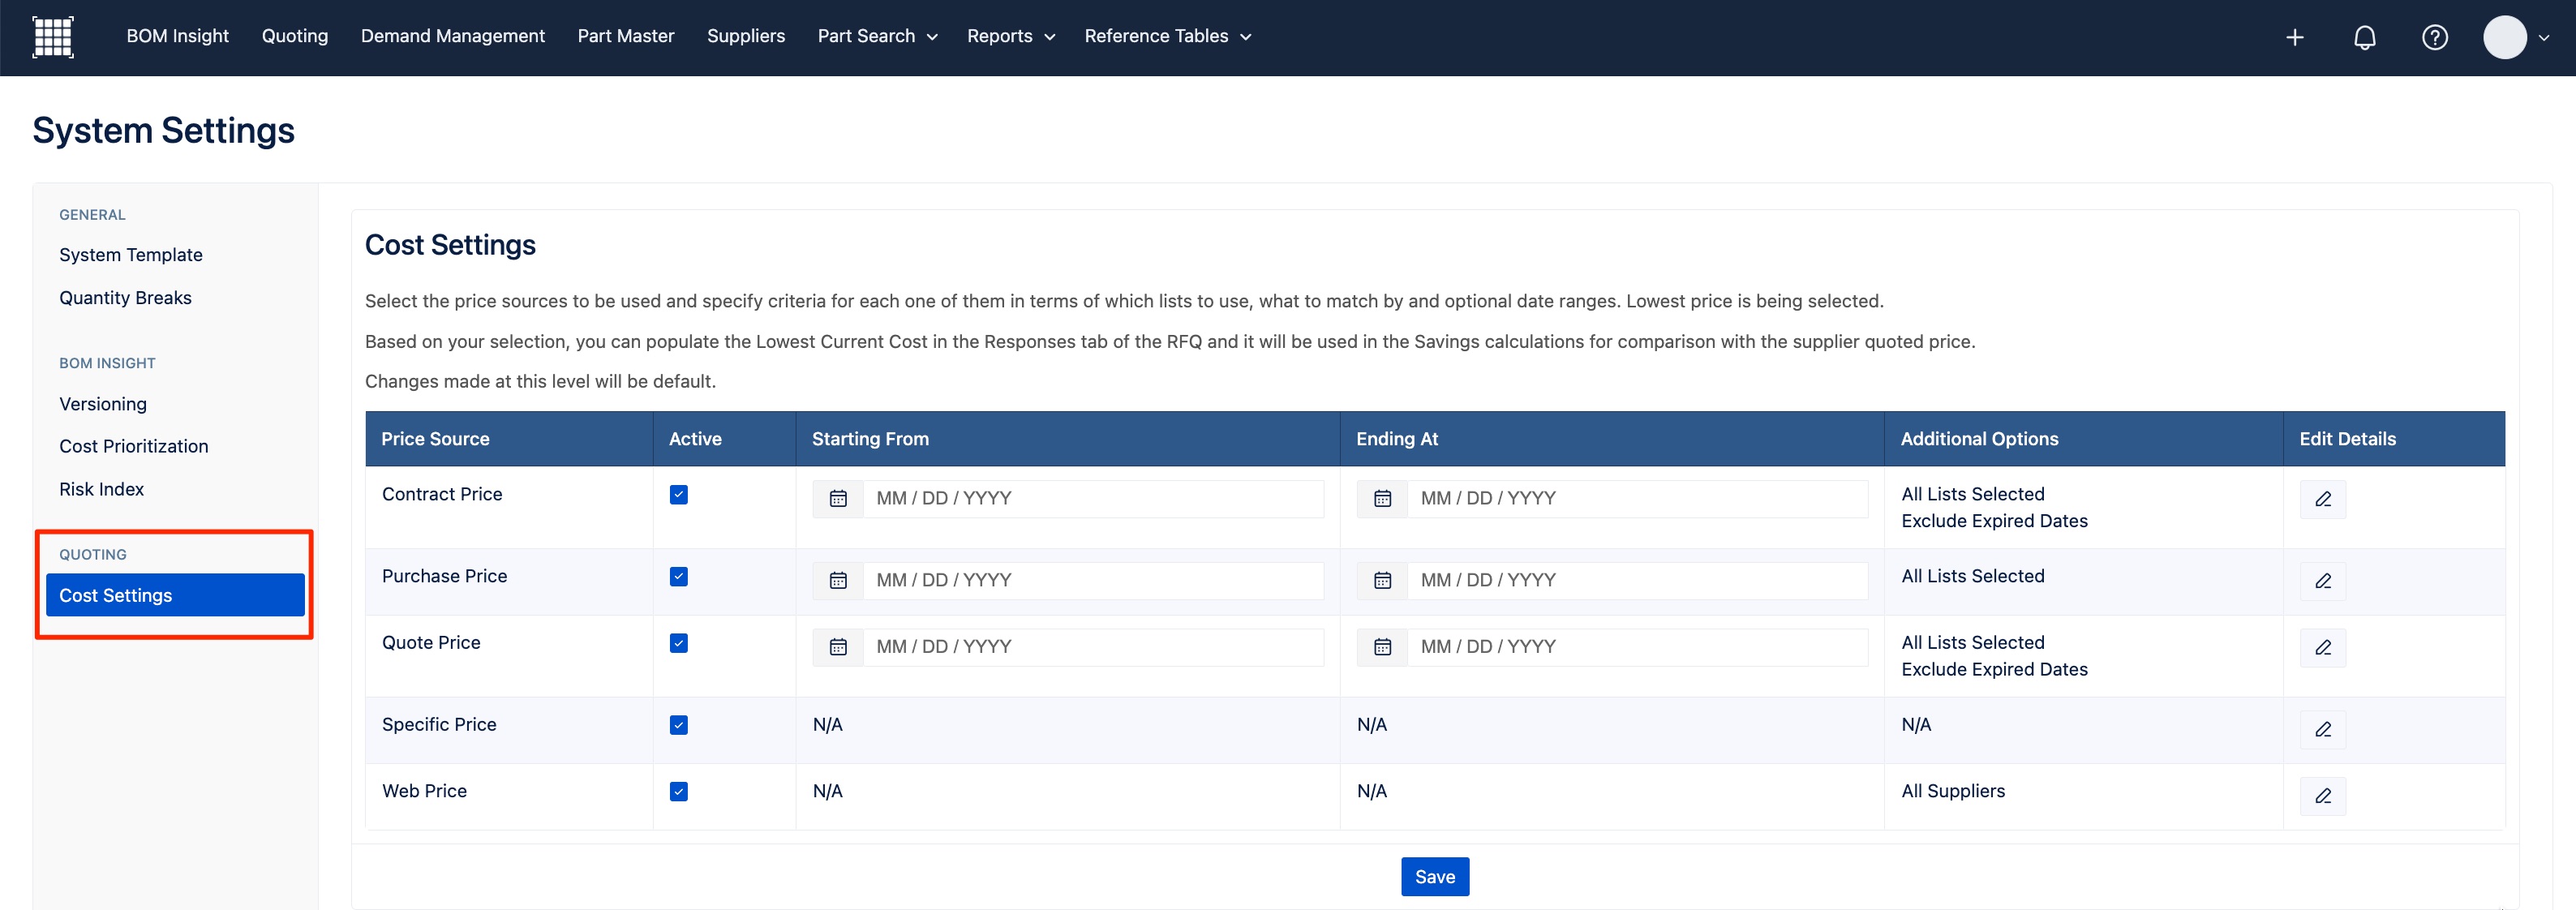The image size is (2576, 910).
Task: Click Contract Price Starting From date field
Action: [x=1093, y=499]
